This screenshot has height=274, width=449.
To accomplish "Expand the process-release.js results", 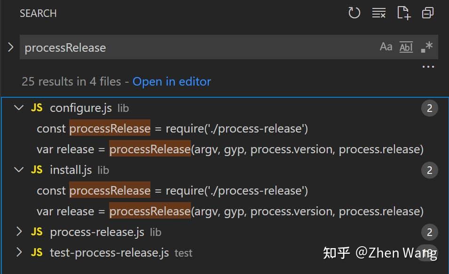I will point(19,232).
